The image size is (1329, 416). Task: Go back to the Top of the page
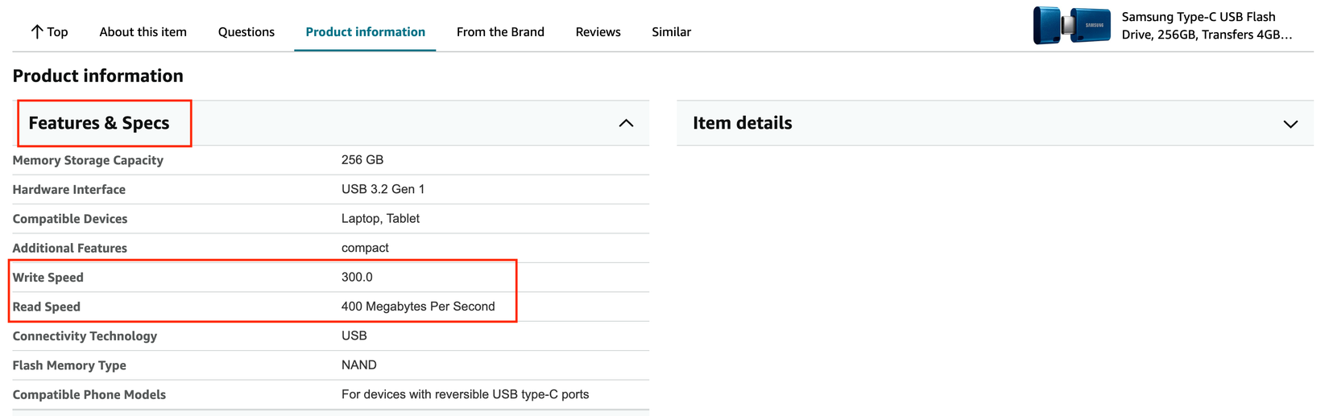coord(49,32)
